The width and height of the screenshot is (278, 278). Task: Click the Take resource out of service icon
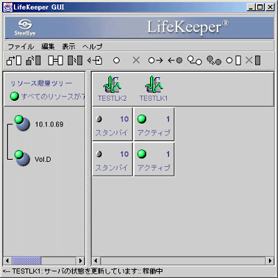click(x=214, y=60)
